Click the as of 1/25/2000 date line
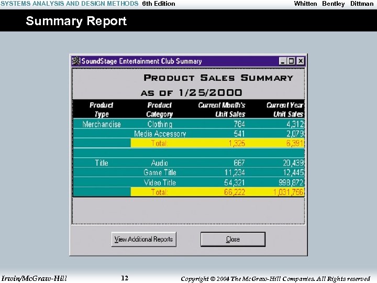 point(192,93)
